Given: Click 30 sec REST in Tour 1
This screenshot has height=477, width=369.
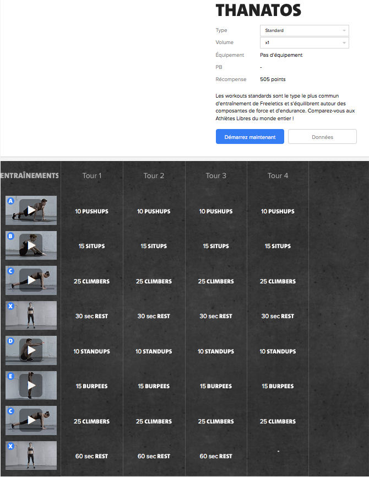Looking at the screenshot, I should tap(92, 316).
